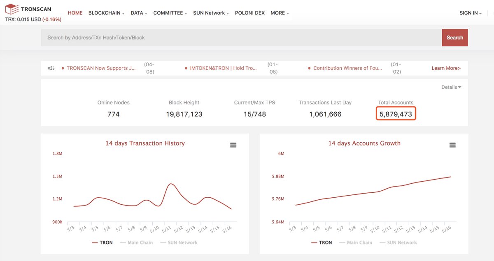Toggle Main Chain in Transaction History legend
The height and width of the screenshot is (261, 494).
click(x=136, y=243)
